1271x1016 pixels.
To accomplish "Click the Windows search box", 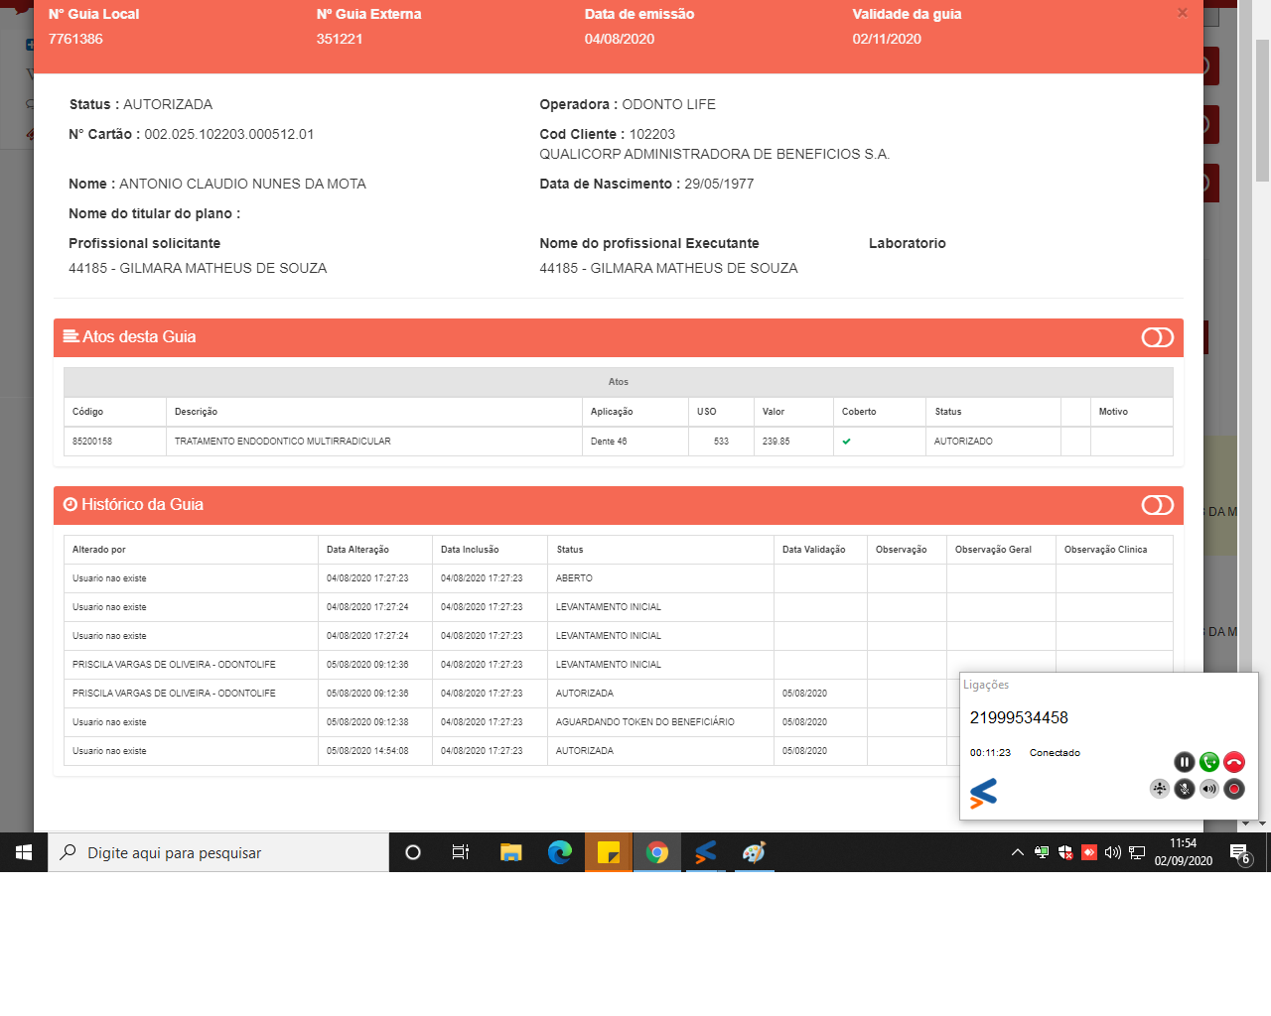I will (x=218, y=852).
